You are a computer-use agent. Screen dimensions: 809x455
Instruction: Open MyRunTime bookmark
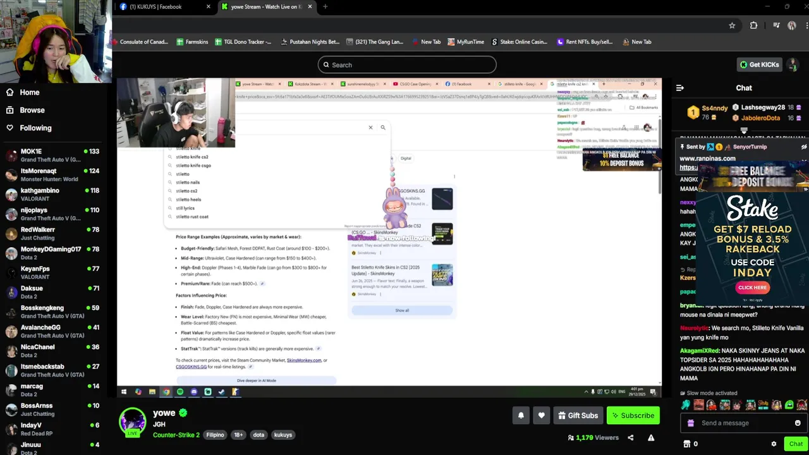click(x=466, y=42)
